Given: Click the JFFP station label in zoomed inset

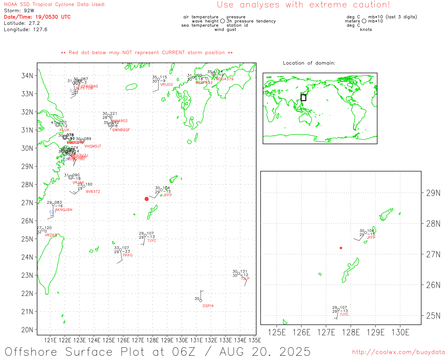Looking at the screenshot, I should click(371, 237).
